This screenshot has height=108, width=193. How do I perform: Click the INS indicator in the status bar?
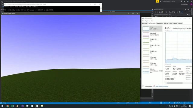pyautogui.click(x=150, y=103)
